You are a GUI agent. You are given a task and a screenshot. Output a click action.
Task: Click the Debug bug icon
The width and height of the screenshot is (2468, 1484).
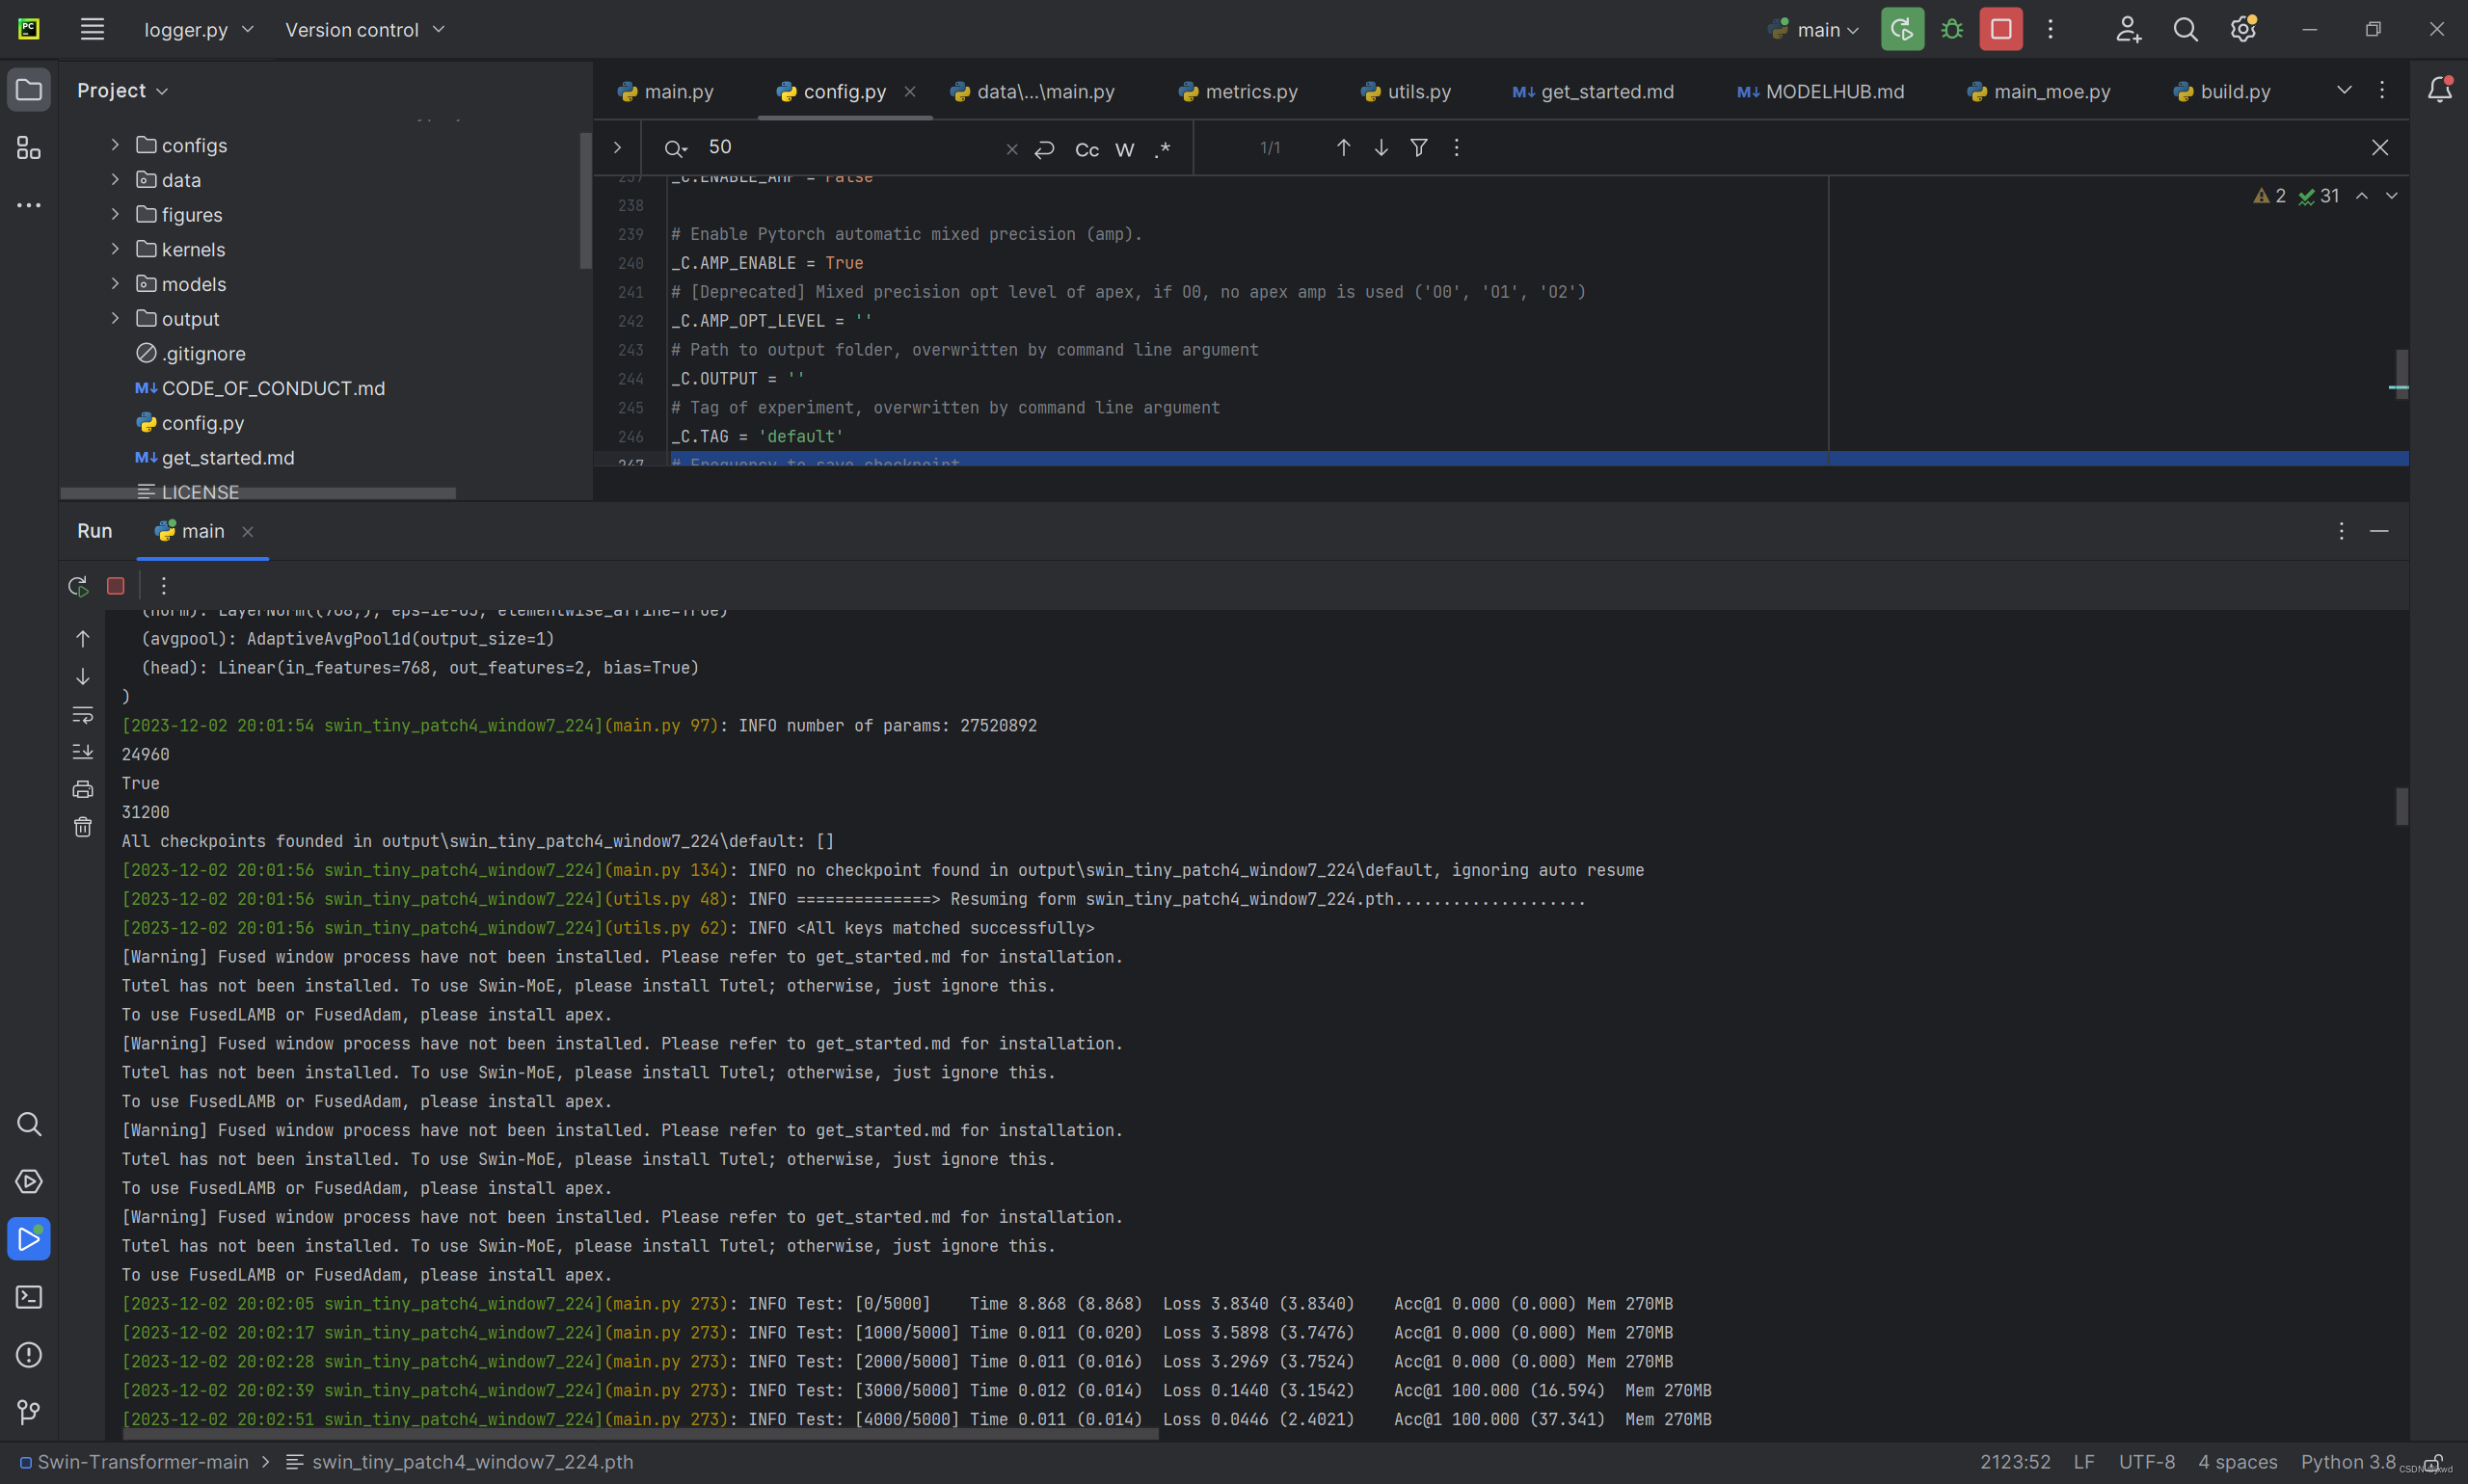[1952, 29]
